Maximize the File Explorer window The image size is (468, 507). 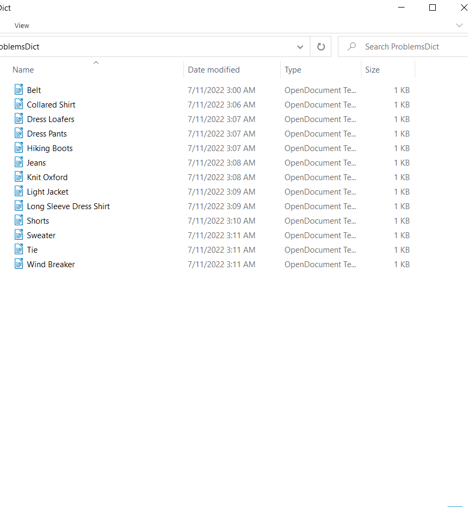[x=432, y=8]
